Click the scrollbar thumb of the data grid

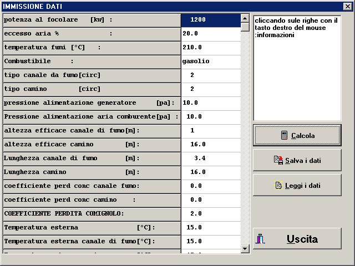click(245, 27)
